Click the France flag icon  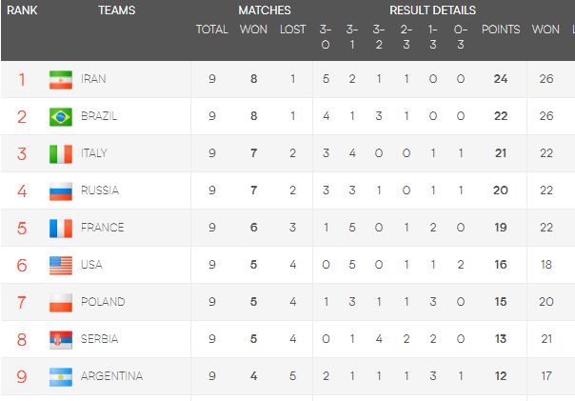61,229
